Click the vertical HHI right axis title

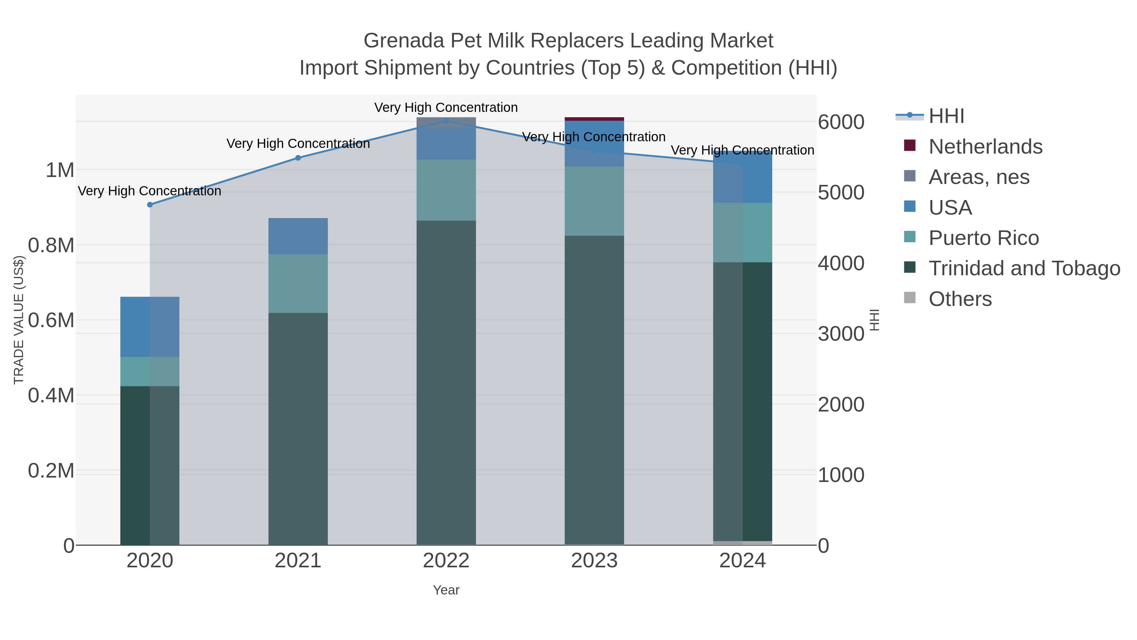tap(874, 320)
